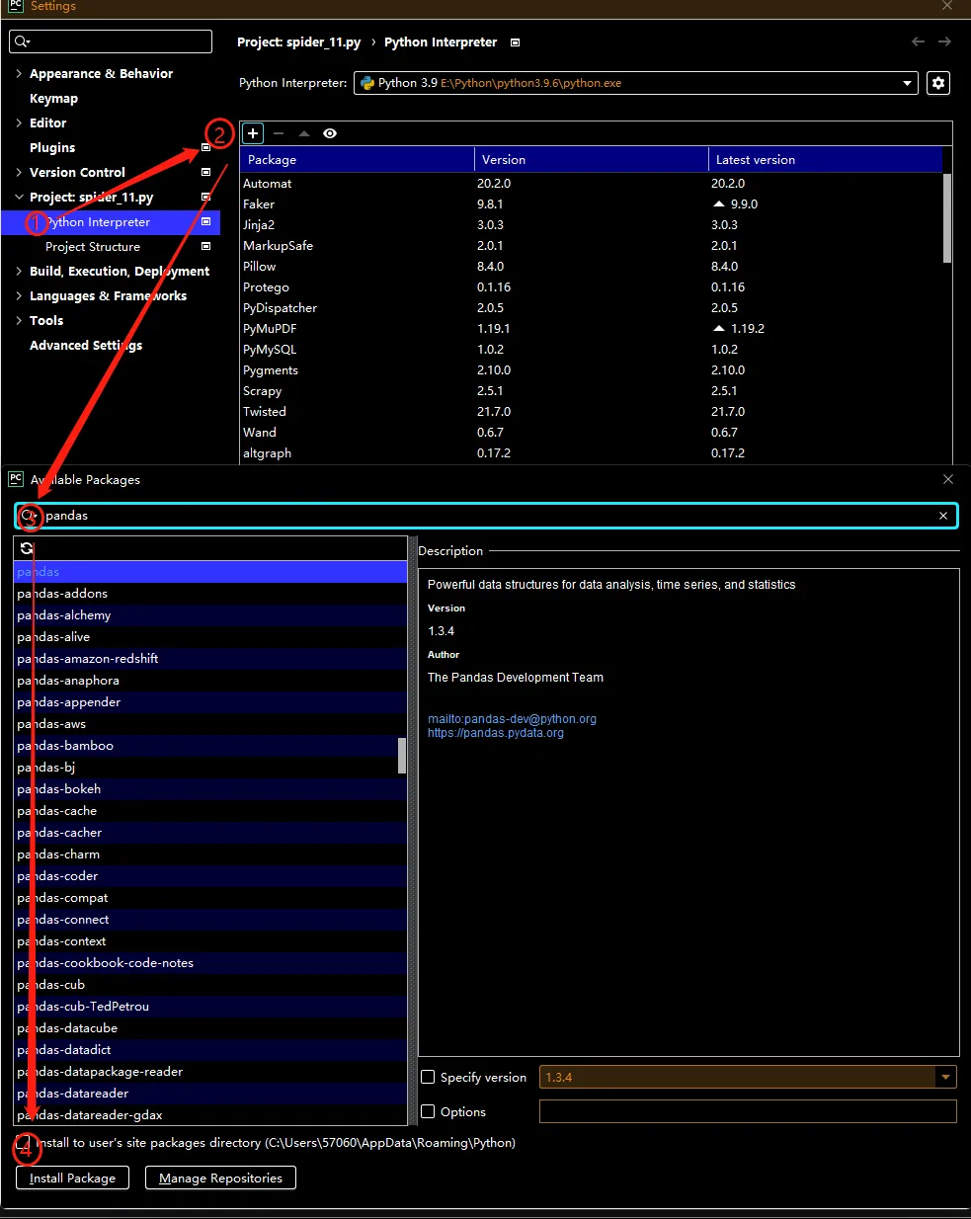This screenshot has width=971, height=1219.
Task: Select Project Structure in sidebar
Action: coord(93,247)
